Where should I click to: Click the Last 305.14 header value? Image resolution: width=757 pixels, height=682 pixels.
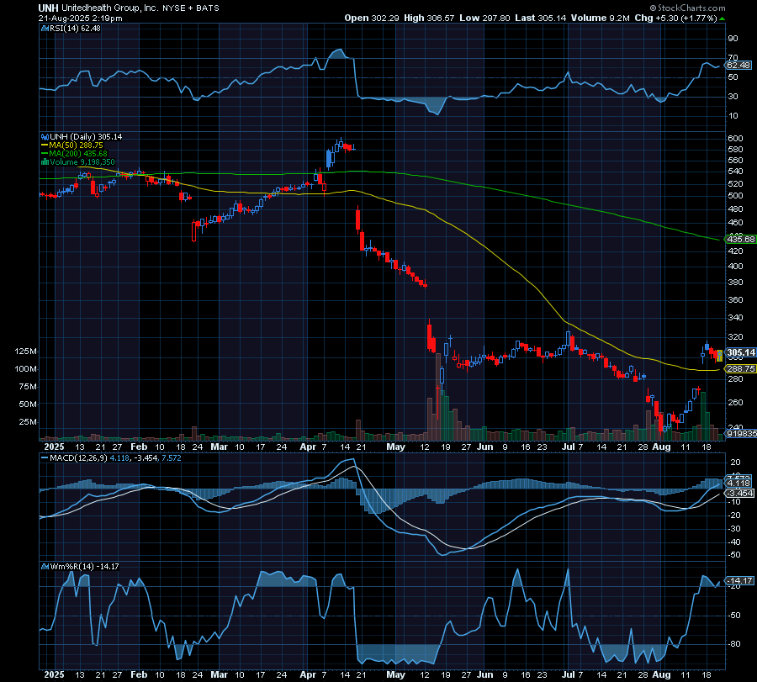point(541,18)
